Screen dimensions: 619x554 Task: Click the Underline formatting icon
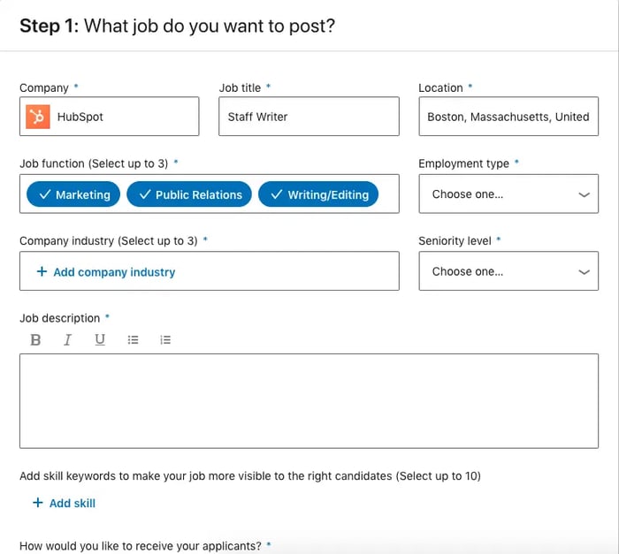coord(100,340)
